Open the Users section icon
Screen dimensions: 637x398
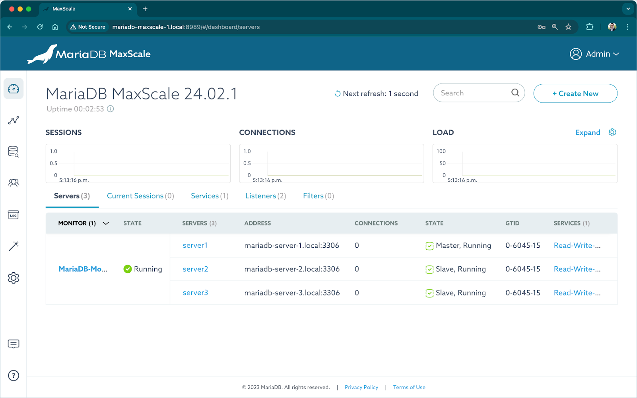(14, 183)
